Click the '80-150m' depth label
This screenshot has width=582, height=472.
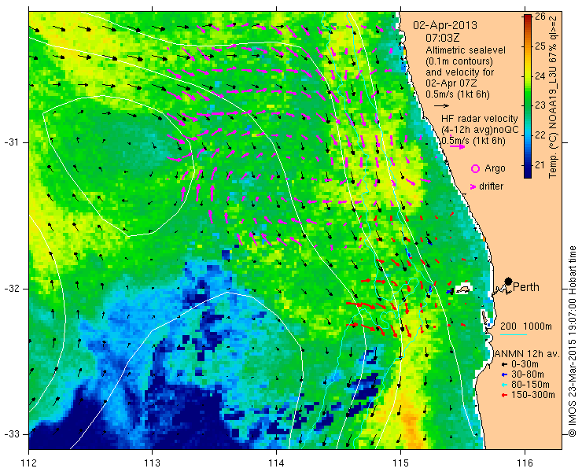click(x=530, y=385)
